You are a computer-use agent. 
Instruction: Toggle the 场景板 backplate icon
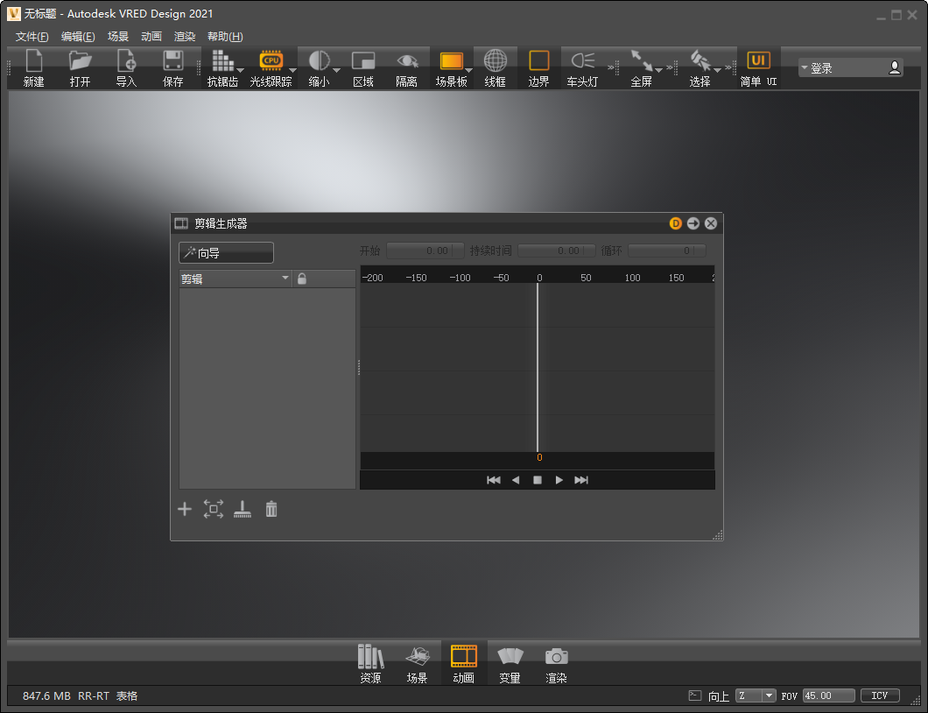point(451,61)
